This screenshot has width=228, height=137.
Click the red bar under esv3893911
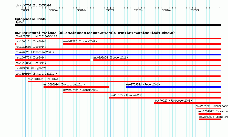[x=118, y=38]
